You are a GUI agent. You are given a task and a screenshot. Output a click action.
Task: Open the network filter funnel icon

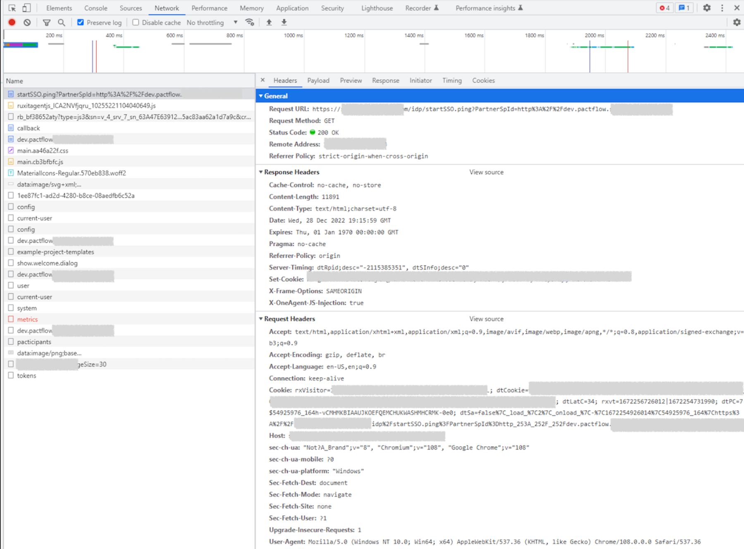47,22
